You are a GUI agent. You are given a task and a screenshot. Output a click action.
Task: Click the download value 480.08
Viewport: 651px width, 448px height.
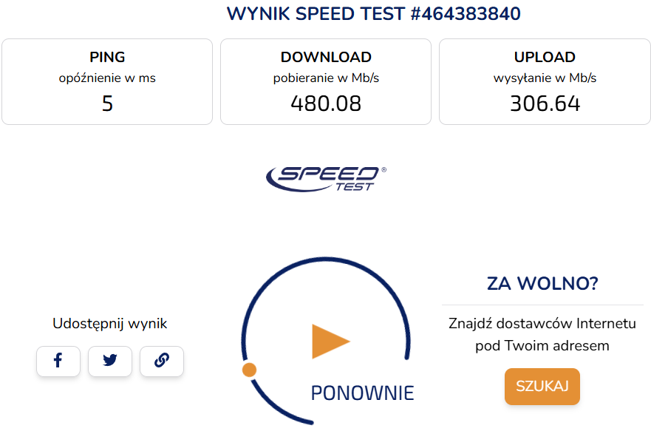(x=326, y=103)
